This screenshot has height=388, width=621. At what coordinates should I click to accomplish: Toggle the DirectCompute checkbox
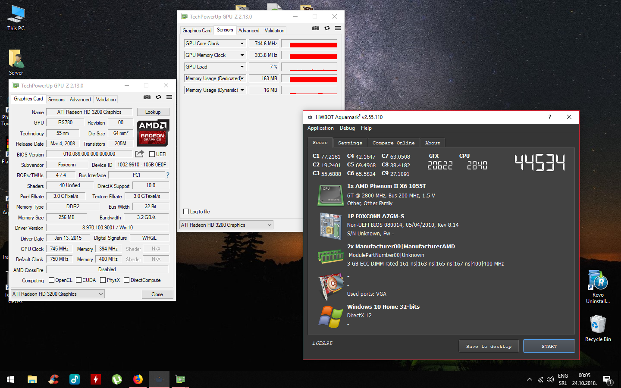point(127,280)
